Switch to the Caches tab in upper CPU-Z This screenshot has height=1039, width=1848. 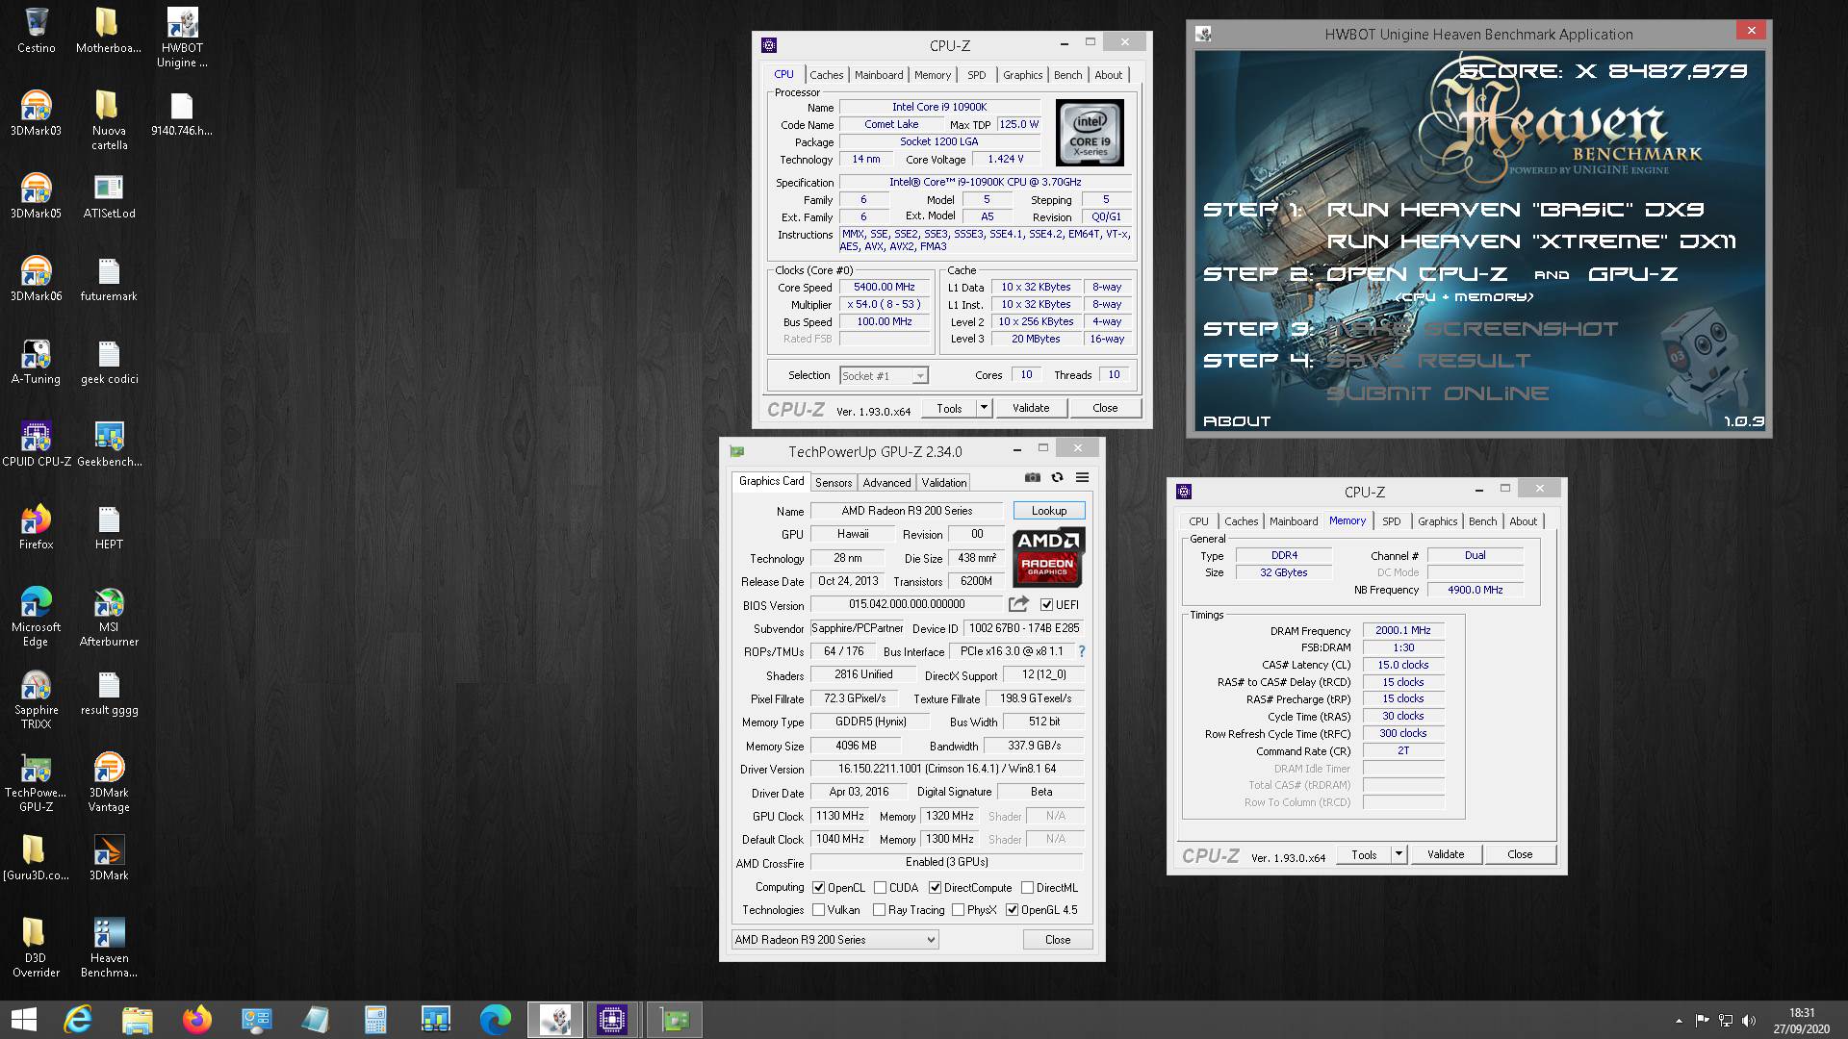(x=826, y=75)
